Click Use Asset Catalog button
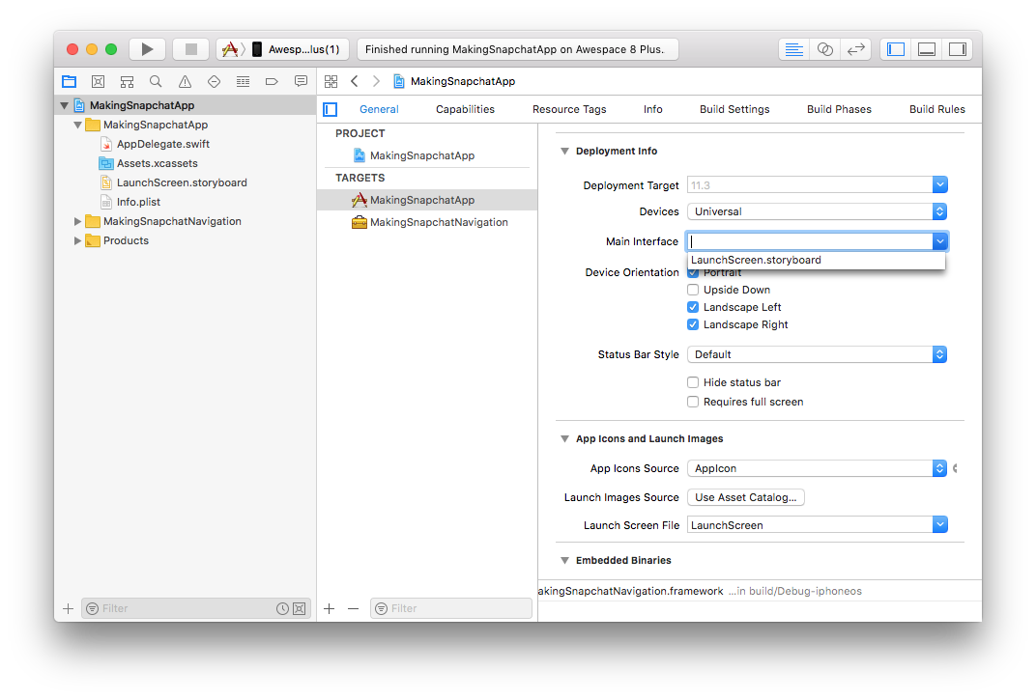This screenshot has width=1036, height=699. (745, 497)
